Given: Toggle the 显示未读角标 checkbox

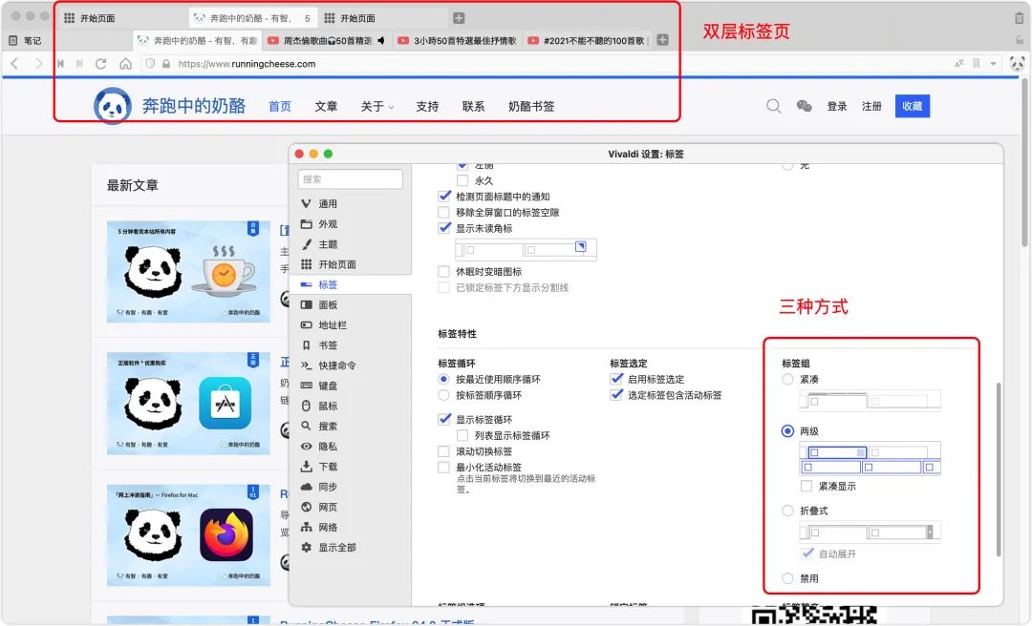Looking at the screenshot, I should click(444, 228).
